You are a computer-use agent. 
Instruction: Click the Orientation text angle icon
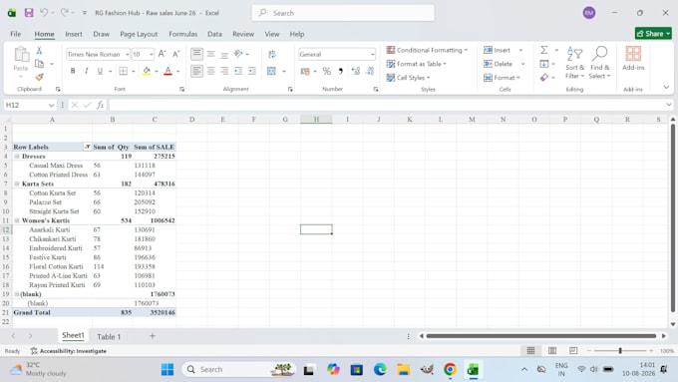[238, 54]
